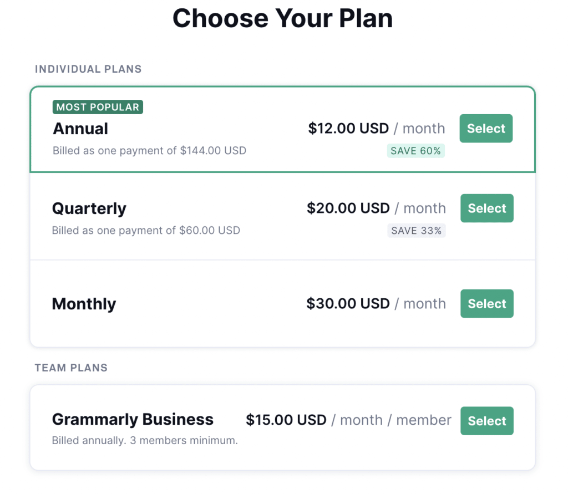Screen dimensions: 568x494
Task: Click the Quarterly plan title
Action: [x=89, y=208]
